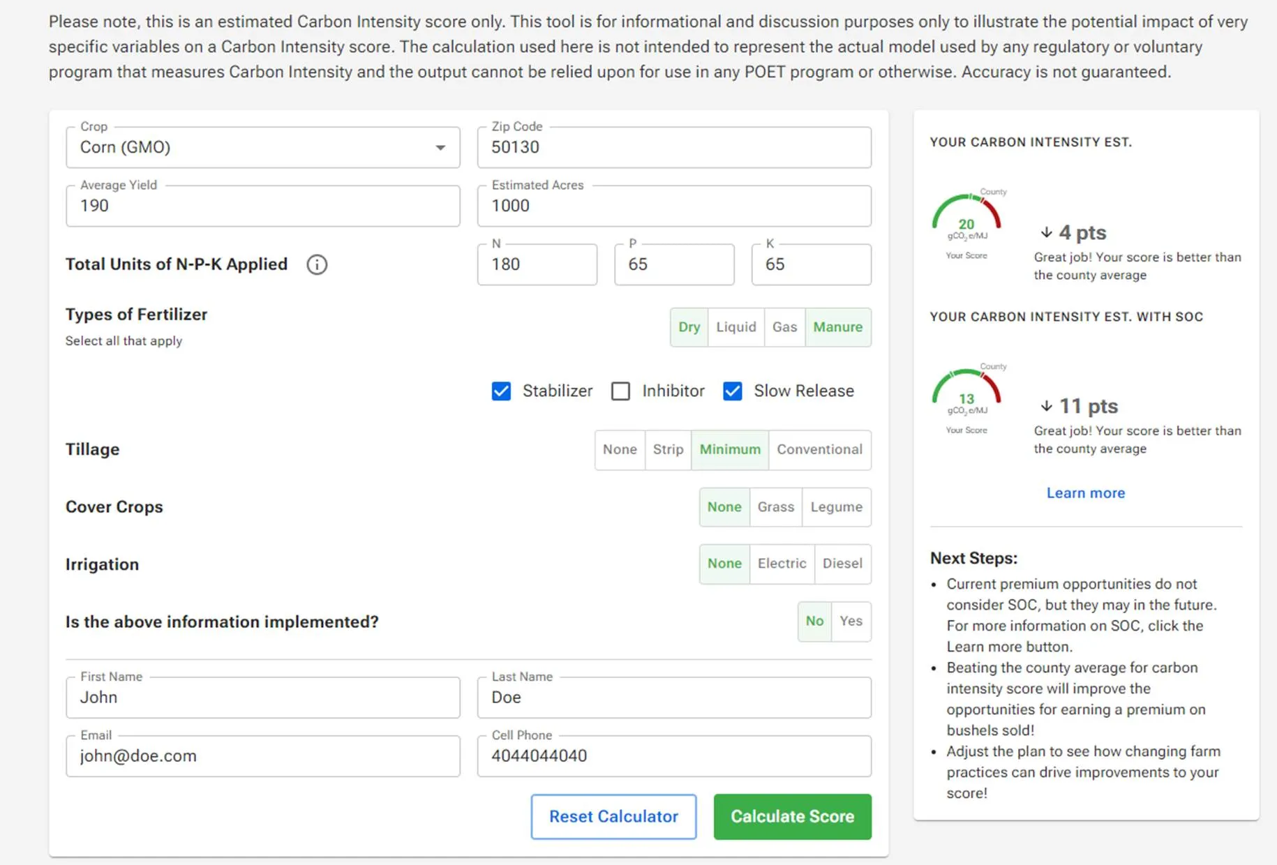Click the Email input field
Viewport: 1277px width, 865px height.
263,756
